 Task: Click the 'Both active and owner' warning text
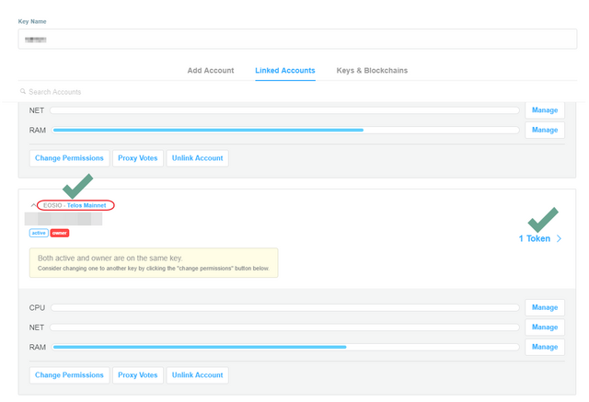pos(110,258)
